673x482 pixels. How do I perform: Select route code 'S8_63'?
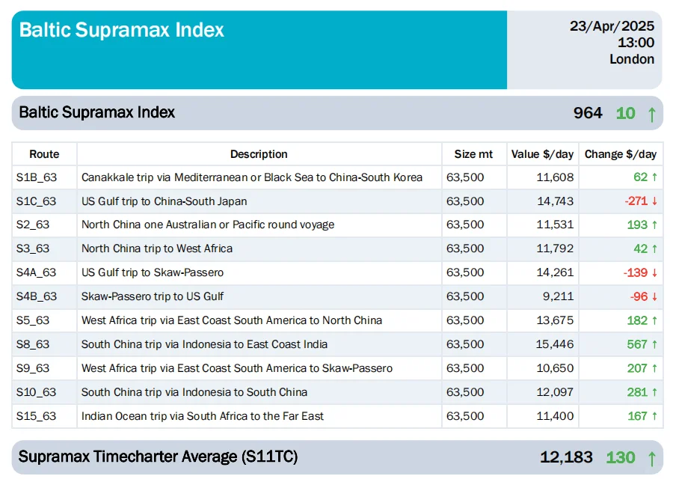pyautogui.click(x=33, y=344)
